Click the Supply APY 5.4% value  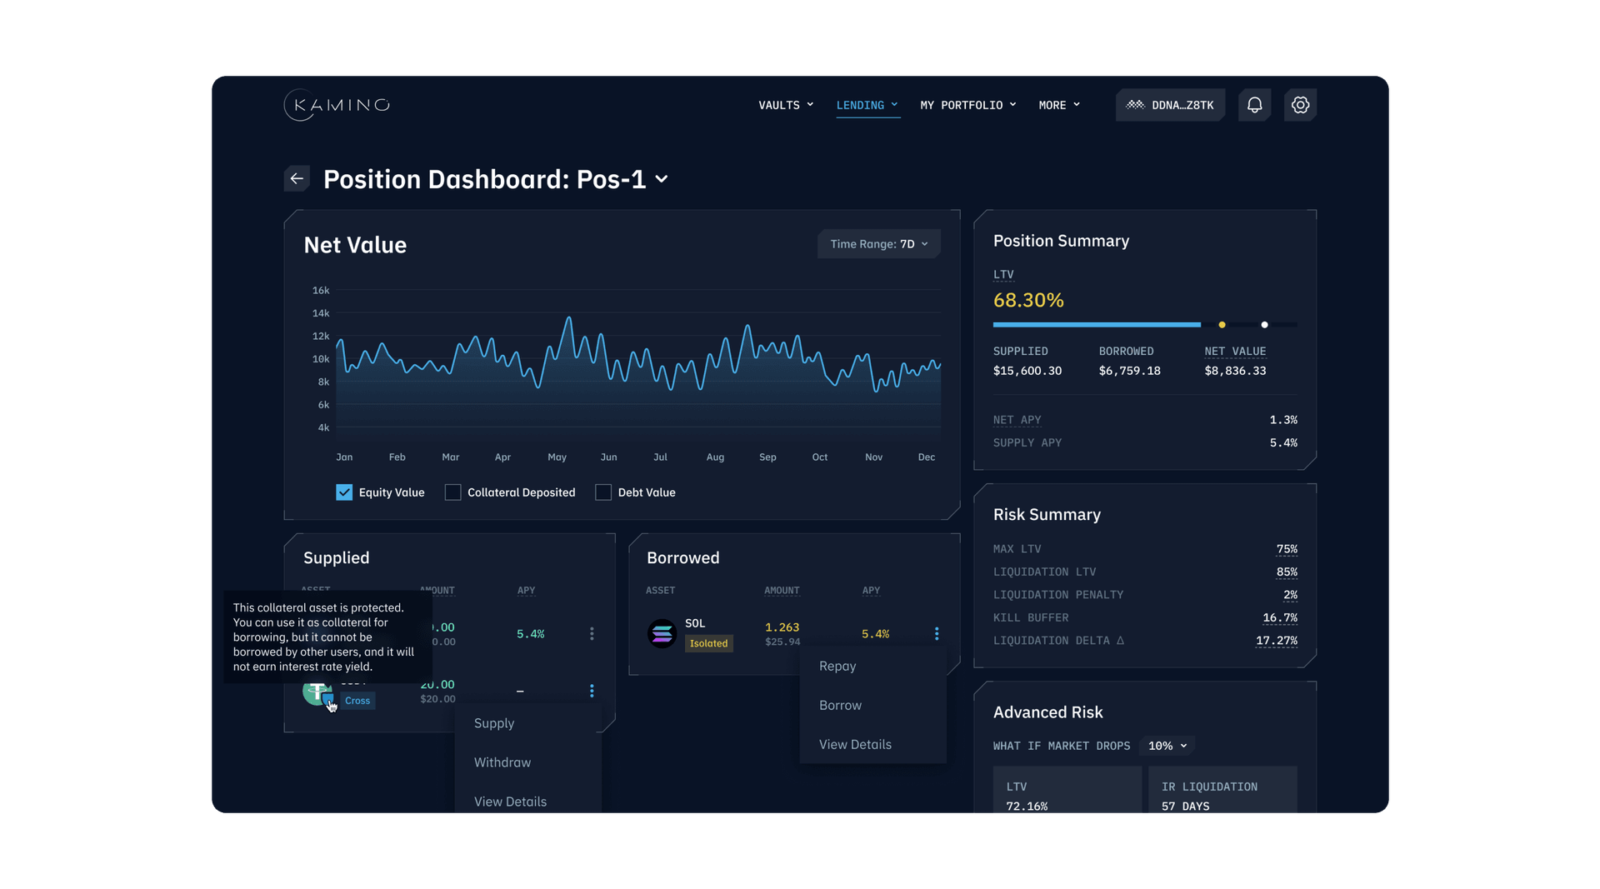click(1283, 442)
